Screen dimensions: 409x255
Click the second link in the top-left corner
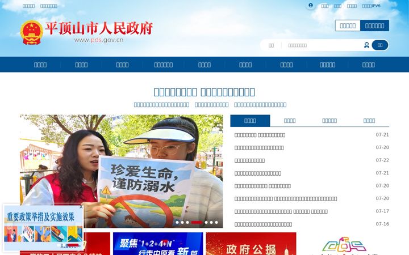click(x=49, y=6)
